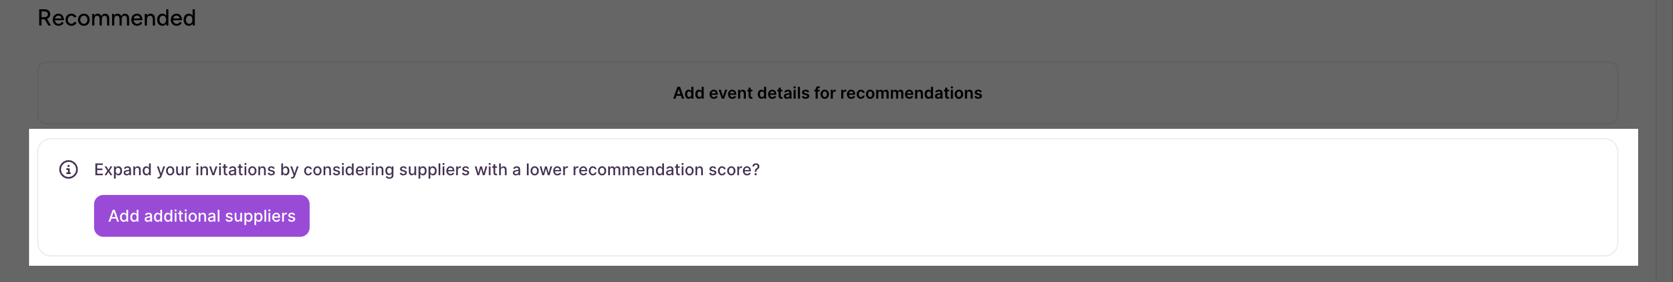Viewport: 1673px width, 282px height.
Task: Open the info icon beside the expand invitations text
Action: tap(68, 169)
